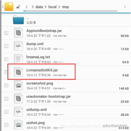Open the parent directory folder entry
The image size is (131, 131).
pos(66,20)
